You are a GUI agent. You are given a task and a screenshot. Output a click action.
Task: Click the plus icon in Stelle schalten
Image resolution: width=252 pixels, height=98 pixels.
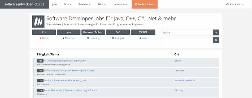tap(136, 4)
